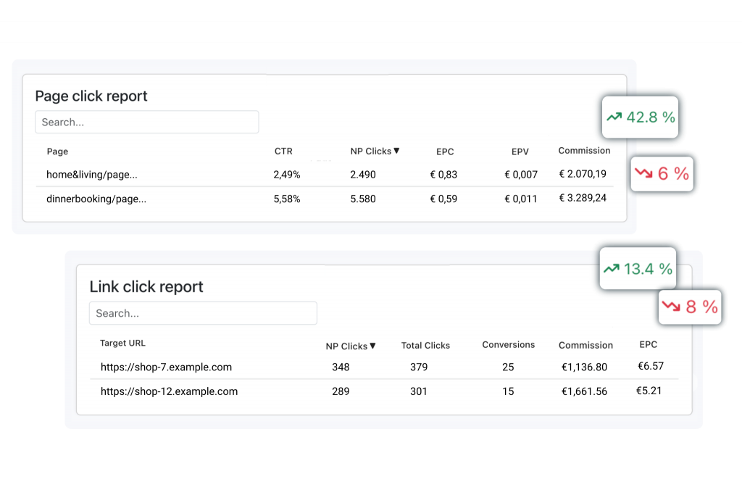
Task: Sort link report by Conversions column
Action: pos(508,345)
